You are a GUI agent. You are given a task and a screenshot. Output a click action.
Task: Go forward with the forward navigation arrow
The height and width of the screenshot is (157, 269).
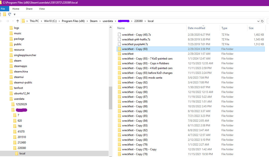7,21
